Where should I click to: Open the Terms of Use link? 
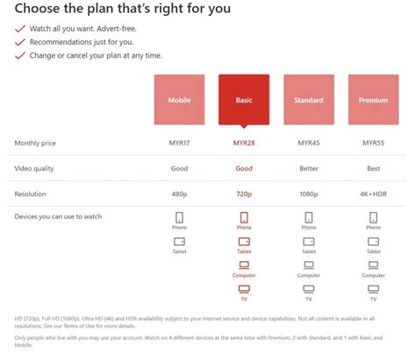pyautogui.click(x=79, y=326)
